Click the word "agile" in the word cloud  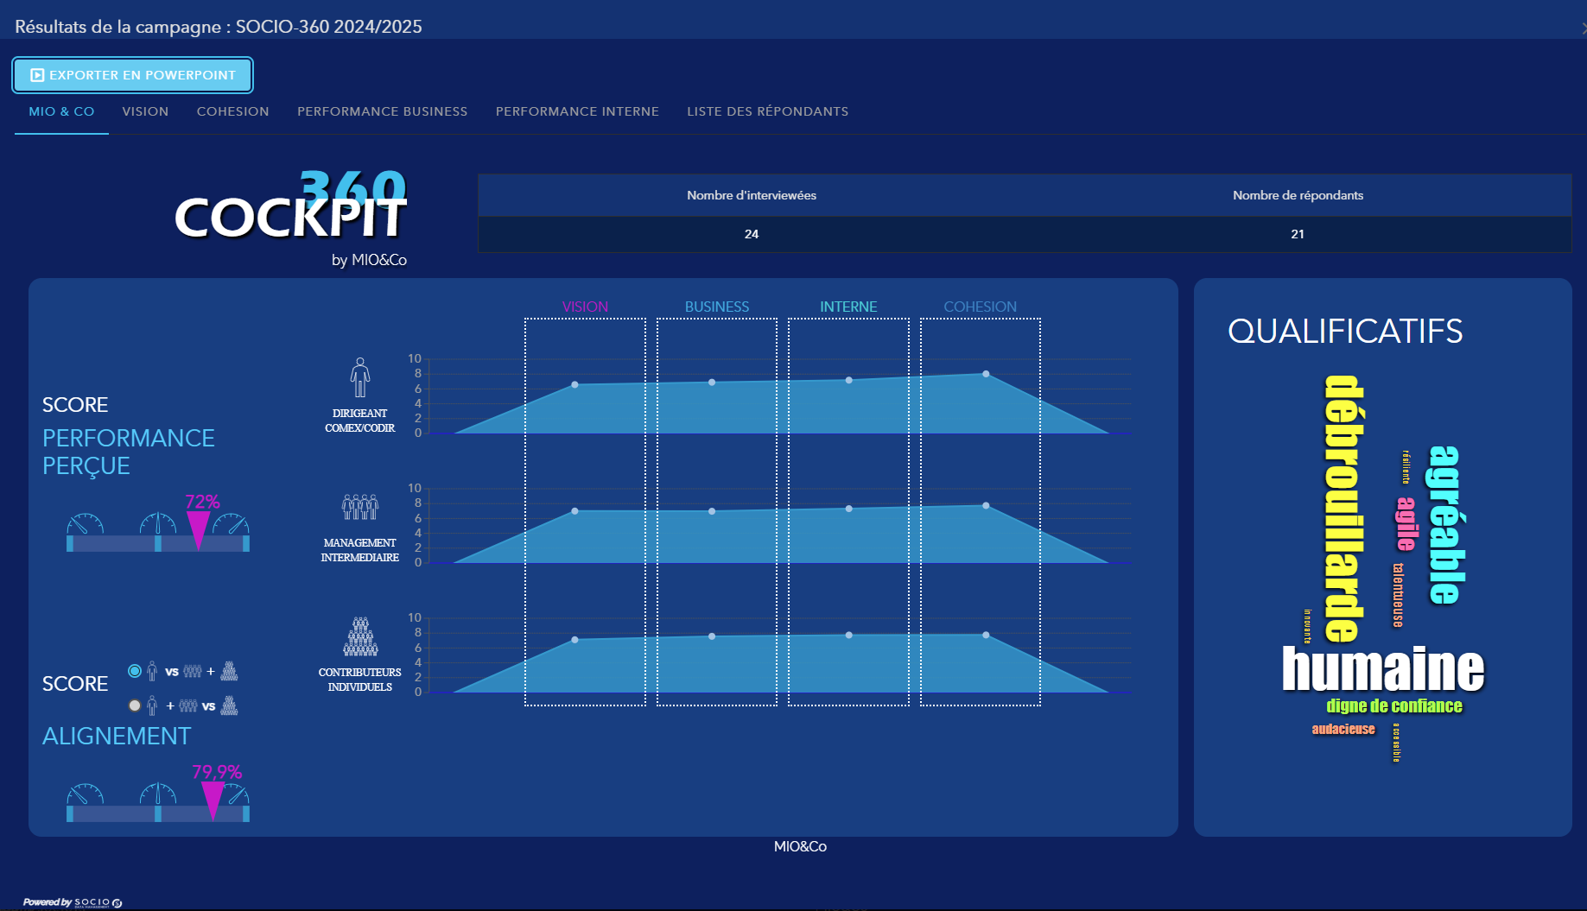click(1406, 524)
